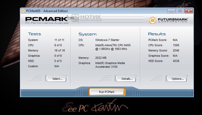Start the benchmark with Run PCMark

click(107, 92)
